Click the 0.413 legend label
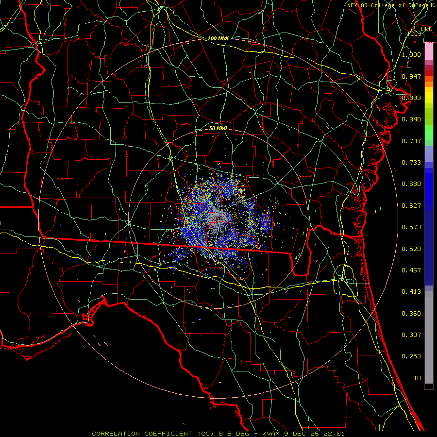437x437 pixels. pos(411,292)
